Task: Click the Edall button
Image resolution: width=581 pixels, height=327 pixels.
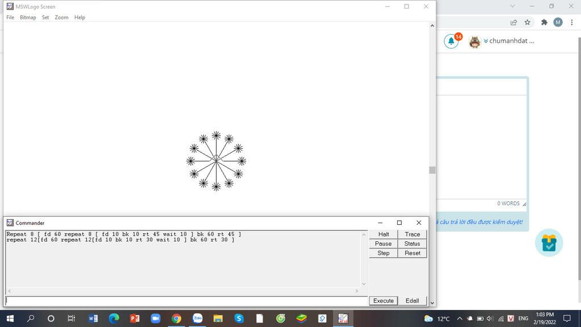Action: (412, 301)
